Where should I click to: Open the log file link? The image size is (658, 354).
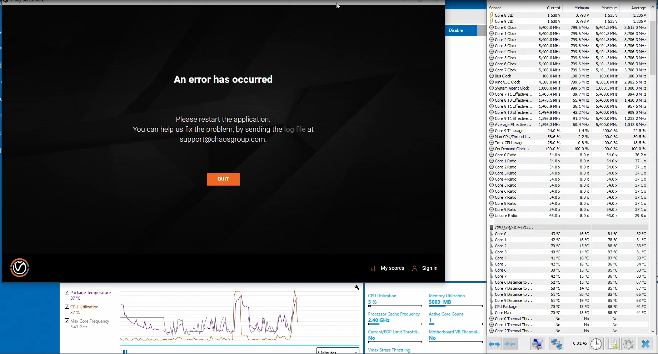pyautogui.click(x=294, y=130)
